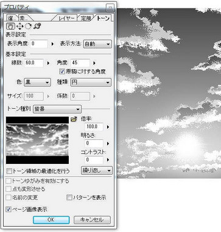Open 表示方法 dropdown showing 自動
The image size is (221, 232).
coord(97,44)
